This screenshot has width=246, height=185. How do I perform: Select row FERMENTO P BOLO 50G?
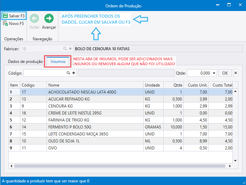pyautogui.click(x=120, y=127)
